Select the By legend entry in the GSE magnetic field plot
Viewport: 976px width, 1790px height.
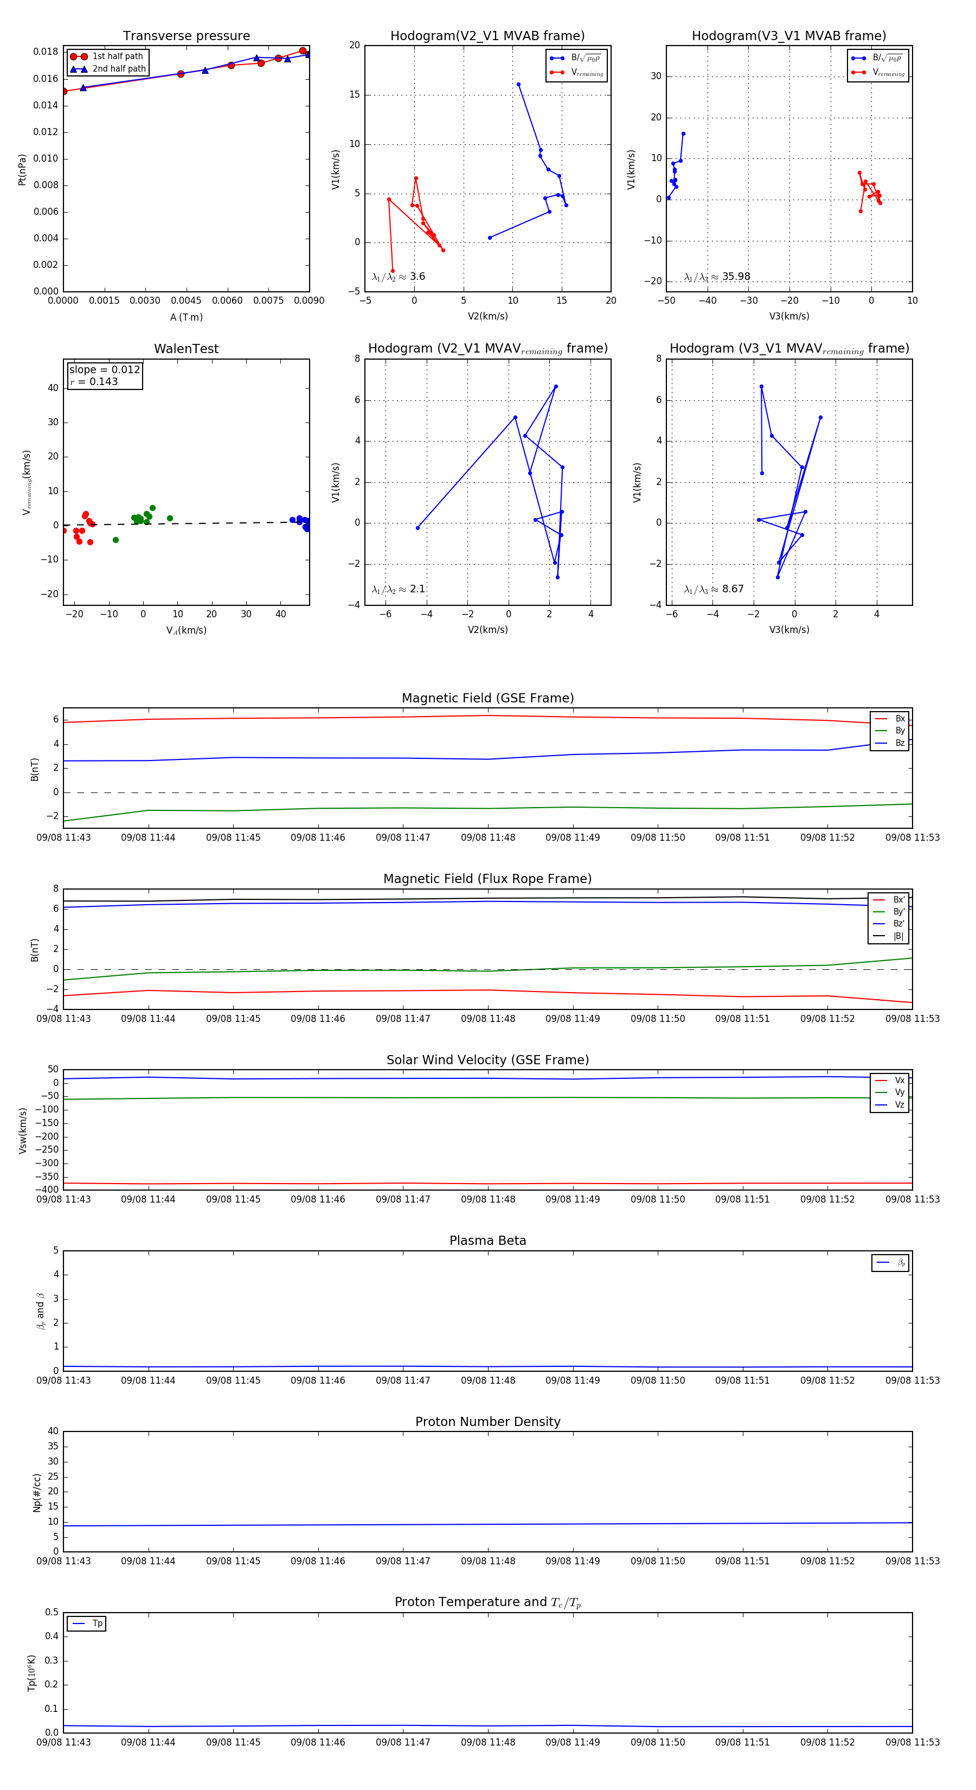890,730
